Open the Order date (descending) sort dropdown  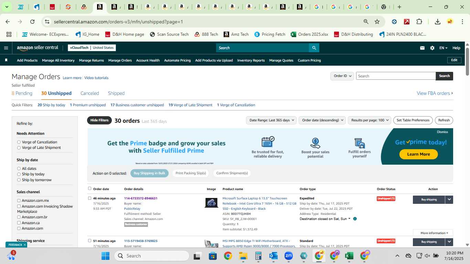(322, 120)
